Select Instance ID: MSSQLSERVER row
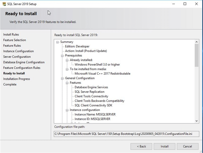Image resolution: width=203 pixels, height=153 pixels. (92, 119)
